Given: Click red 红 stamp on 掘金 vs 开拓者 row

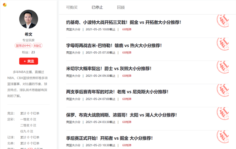Looking at the screenshot, I should click(223, 21).
